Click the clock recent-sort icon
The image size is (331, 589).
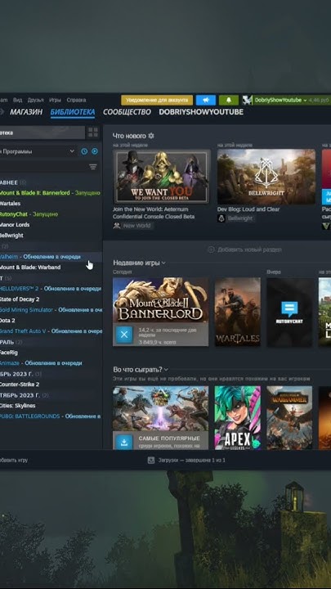(x=84, y=151)
